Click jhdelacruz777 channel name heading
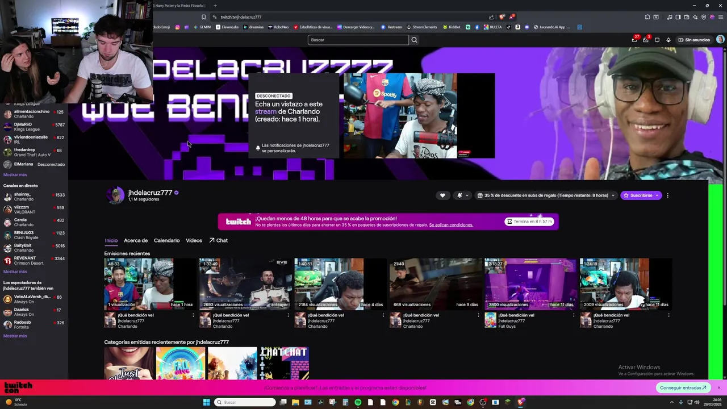Viewport: 727px width, 409px height. (150, 193)
